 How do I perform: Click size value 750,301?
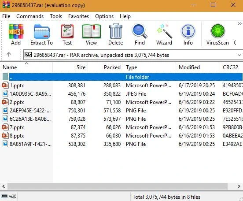coord(77,111)
